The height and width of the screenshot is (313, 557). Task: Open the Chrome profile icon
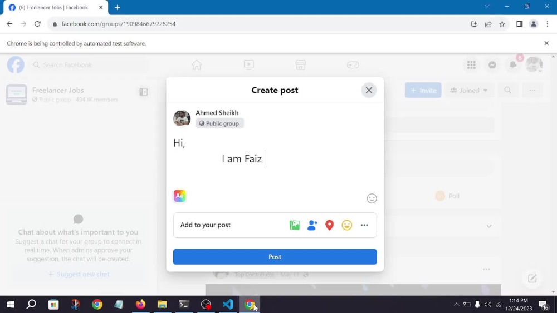click(x=533, y=24)
